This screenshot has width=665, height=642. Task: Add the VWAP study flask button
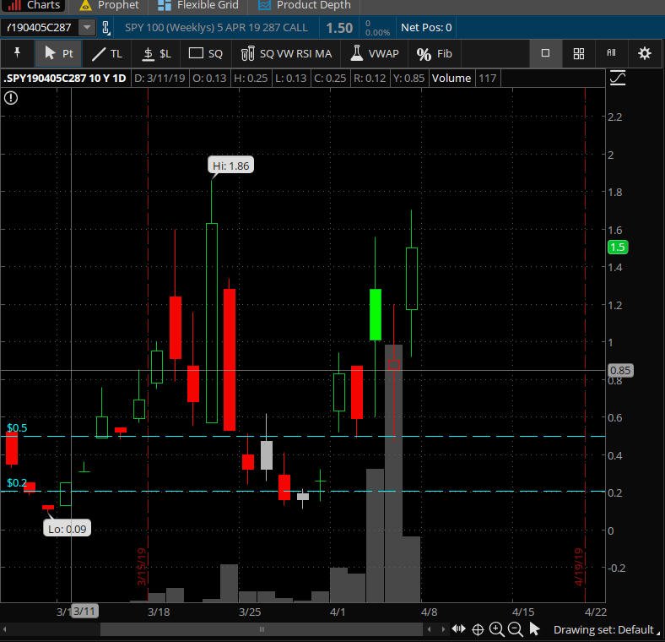coord(375,53)
